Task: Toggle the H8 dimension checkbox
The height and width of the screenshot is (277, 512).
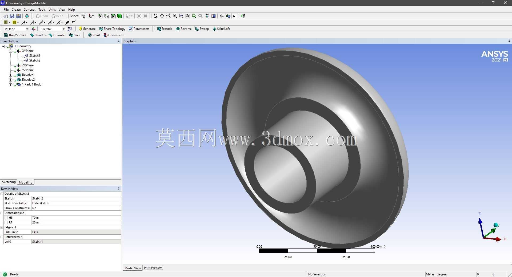Action: tap(6, 218)
